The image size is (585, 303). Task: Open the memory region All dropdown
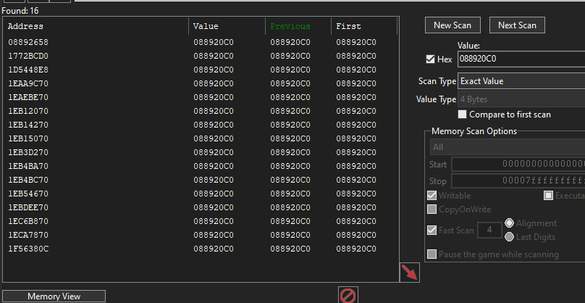(x=508, y=147)
